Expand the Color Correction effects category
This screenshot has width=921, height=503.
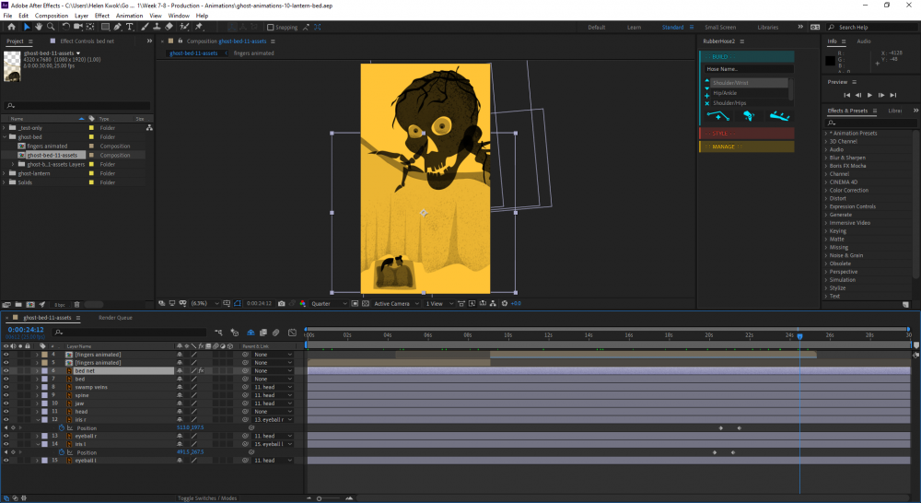pos(826,191)
